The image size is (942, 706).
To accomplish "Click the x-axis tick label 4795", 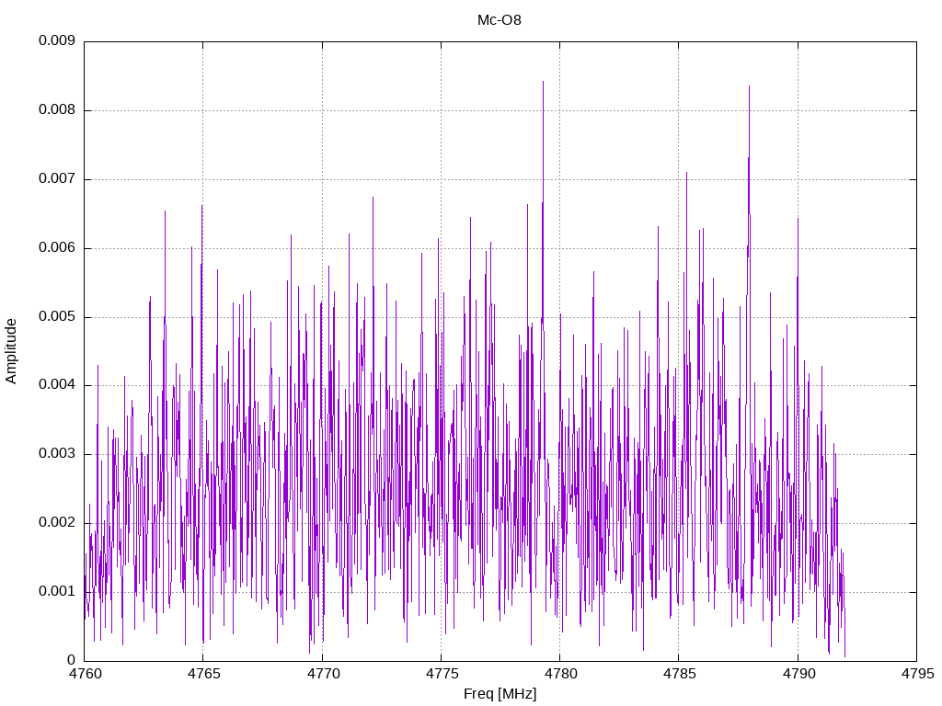I will click(x=917, y=674).
